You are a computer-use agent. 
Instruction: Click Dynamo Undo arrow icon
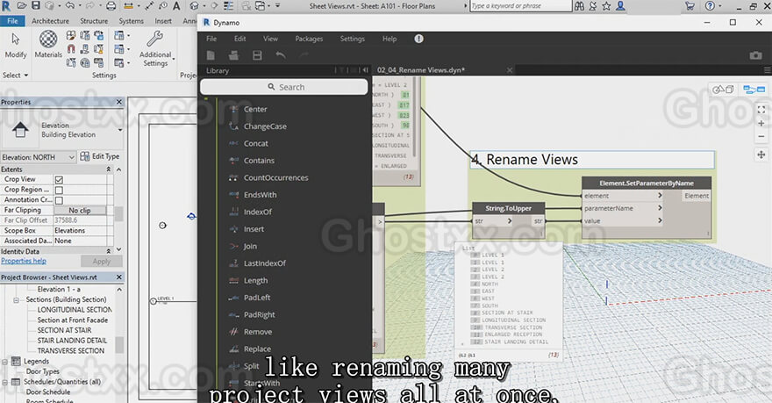(281, 55)
